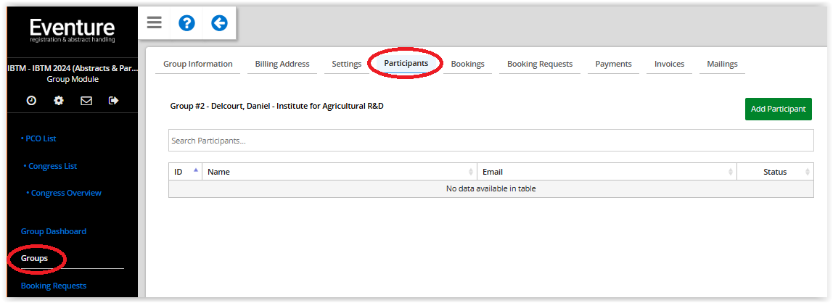Open the hamburger menu icon
Viewport: 833px width, 303px height.
(154, 22)
